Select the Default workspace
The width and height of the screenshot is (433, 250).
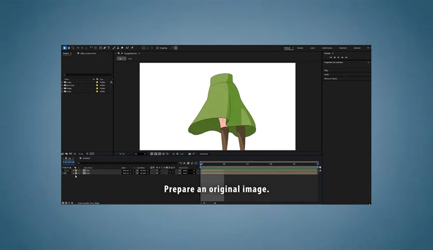coord(287,48)
